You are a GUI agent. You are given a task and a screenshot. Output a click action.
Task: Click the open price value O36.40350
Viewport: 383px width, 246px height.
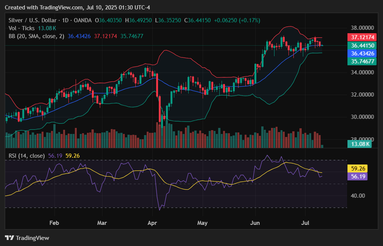[x=108, y=20]
